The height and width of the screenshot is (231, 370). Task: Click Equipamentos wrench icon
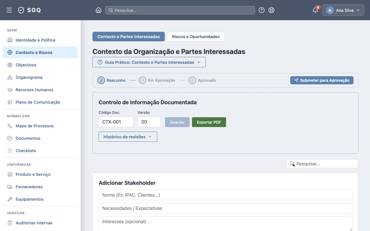pos(10,199)
